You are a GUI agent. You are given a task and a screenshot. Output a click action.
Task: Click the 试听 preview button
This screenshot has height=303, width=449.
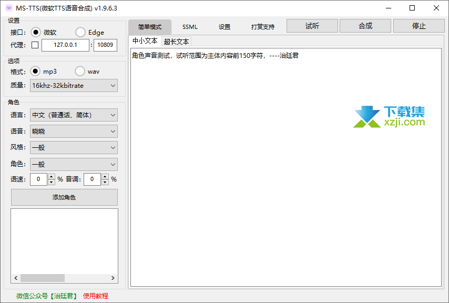pos(312,26)
